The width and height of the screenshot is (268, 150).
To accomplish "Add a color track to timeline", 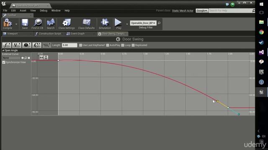I will tap(37, 45).
